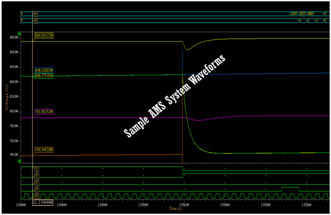
Task: Click the 740.0M voltage axis tick
Action: point(14,155)
